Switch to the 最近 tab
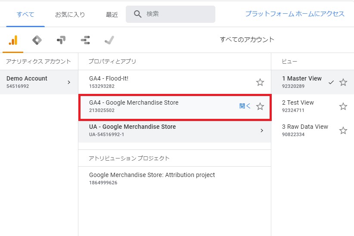Viewport: 354px width, 236px height. point(112,15)
